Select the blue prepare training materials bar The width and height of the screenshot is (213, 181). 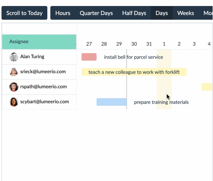[x=112, y=102]
